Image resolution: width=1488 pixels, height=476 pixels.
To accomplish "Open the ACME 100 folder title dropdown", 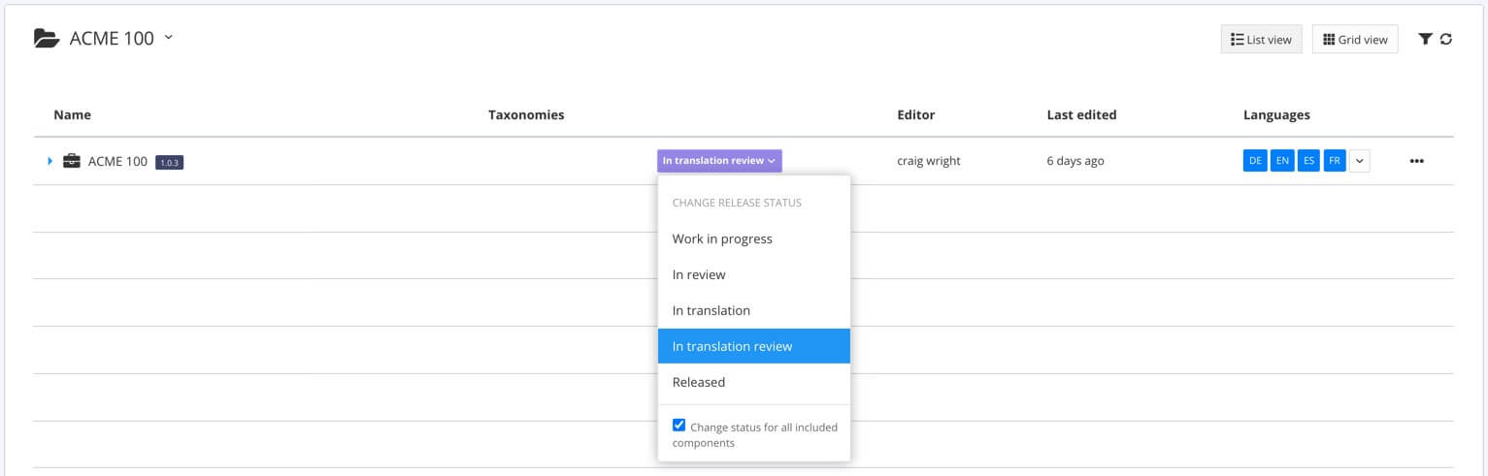I will [168, 38].
